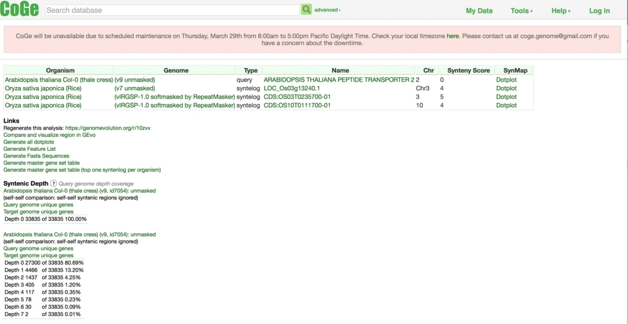Open Dotplot for CDS:OS03T0235700-01 row
The width and height of the screenshot is (628, 324).
[x=506, y=96]
